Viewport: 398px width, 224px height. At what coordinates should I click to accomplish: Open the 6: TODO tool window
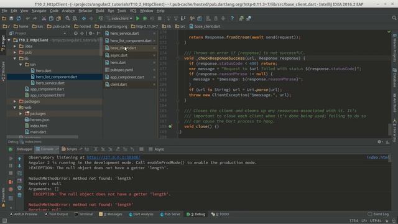click(220, 214)
